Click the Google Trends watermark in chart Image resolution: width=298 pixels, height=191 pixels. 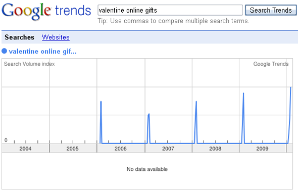pyautogui.click(x=271, y=64)
